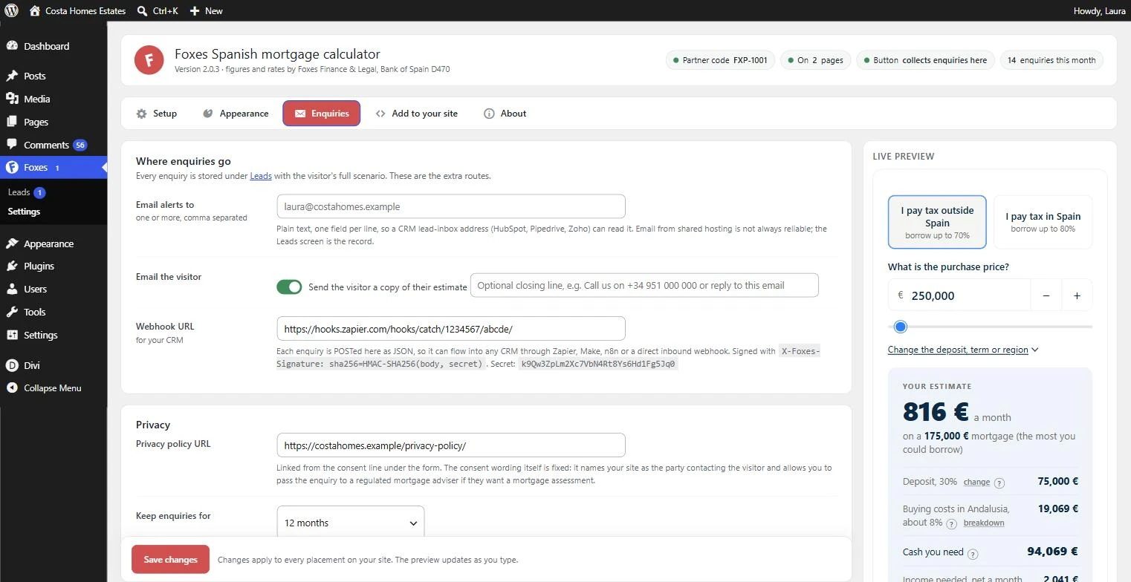Click the webhook secret code text

tap(597, 364)
